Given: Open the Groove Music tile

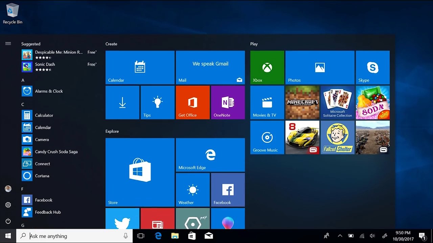Looking at the screenshot, I should (267, 137).
